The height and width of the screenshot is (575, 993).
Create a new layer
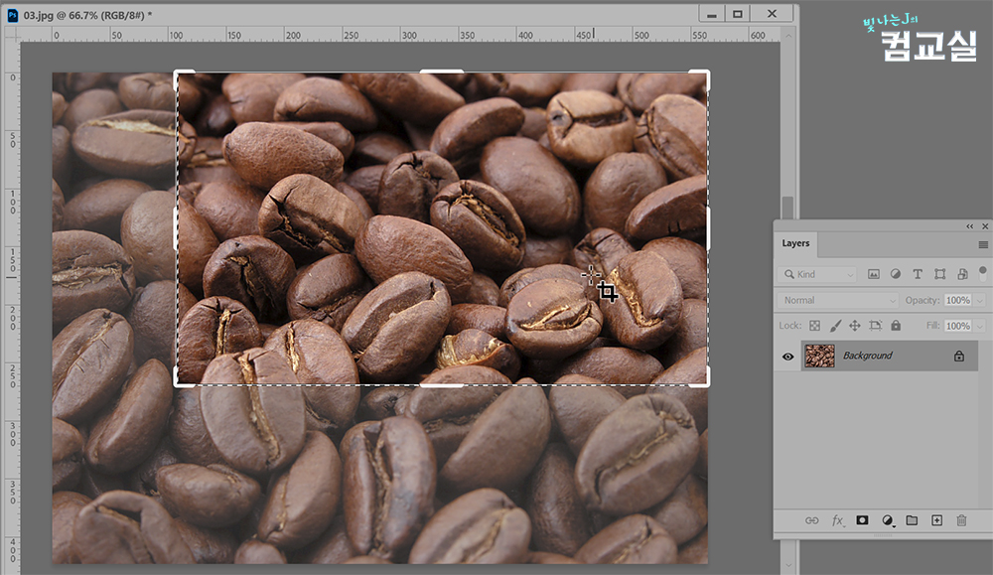click(x=936, y=520)
